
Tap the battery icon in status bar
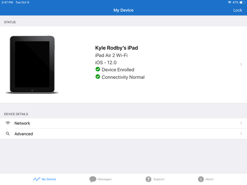[x=243, y=2]
